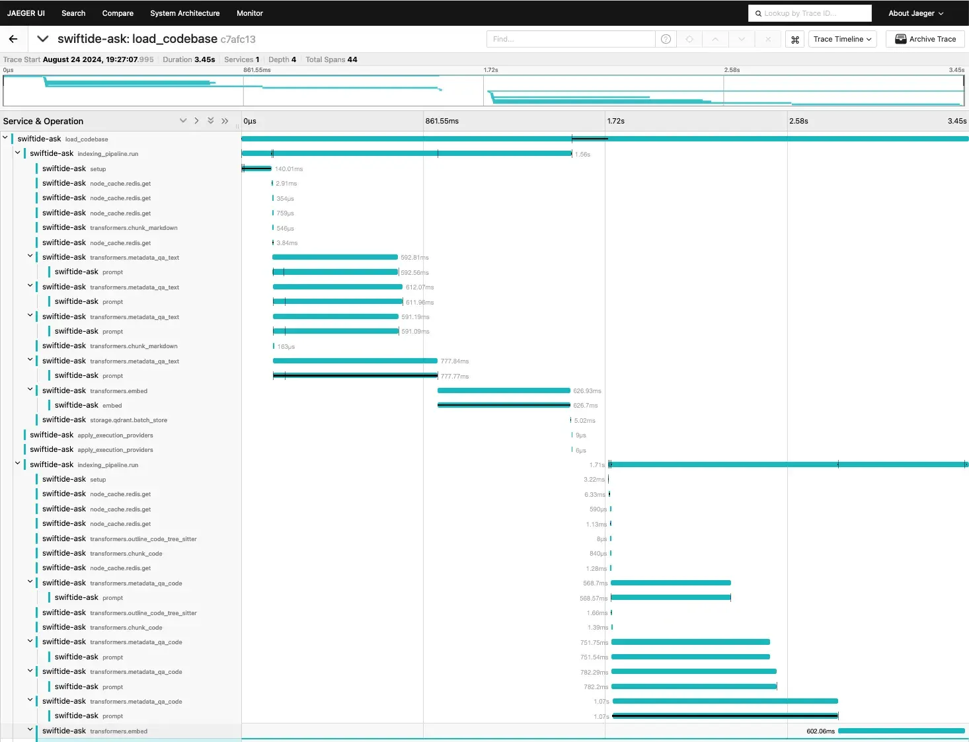The image size is (969, 742).
Task: Click the focus on search matches icon
Action: tap(689, 39)
